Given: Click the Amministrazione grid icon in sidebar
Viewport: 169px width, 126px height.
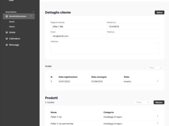Looking at the screenshot, I should pyautogui.click(x=7, y=17).
